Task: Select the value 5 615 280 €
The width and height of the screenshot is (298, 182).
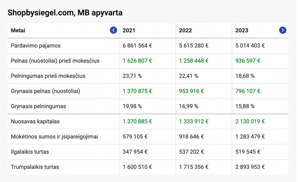Action: pos(194,45)
